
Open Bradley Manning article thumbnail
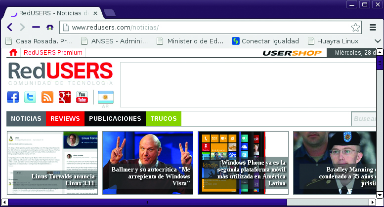coord(335,163)
